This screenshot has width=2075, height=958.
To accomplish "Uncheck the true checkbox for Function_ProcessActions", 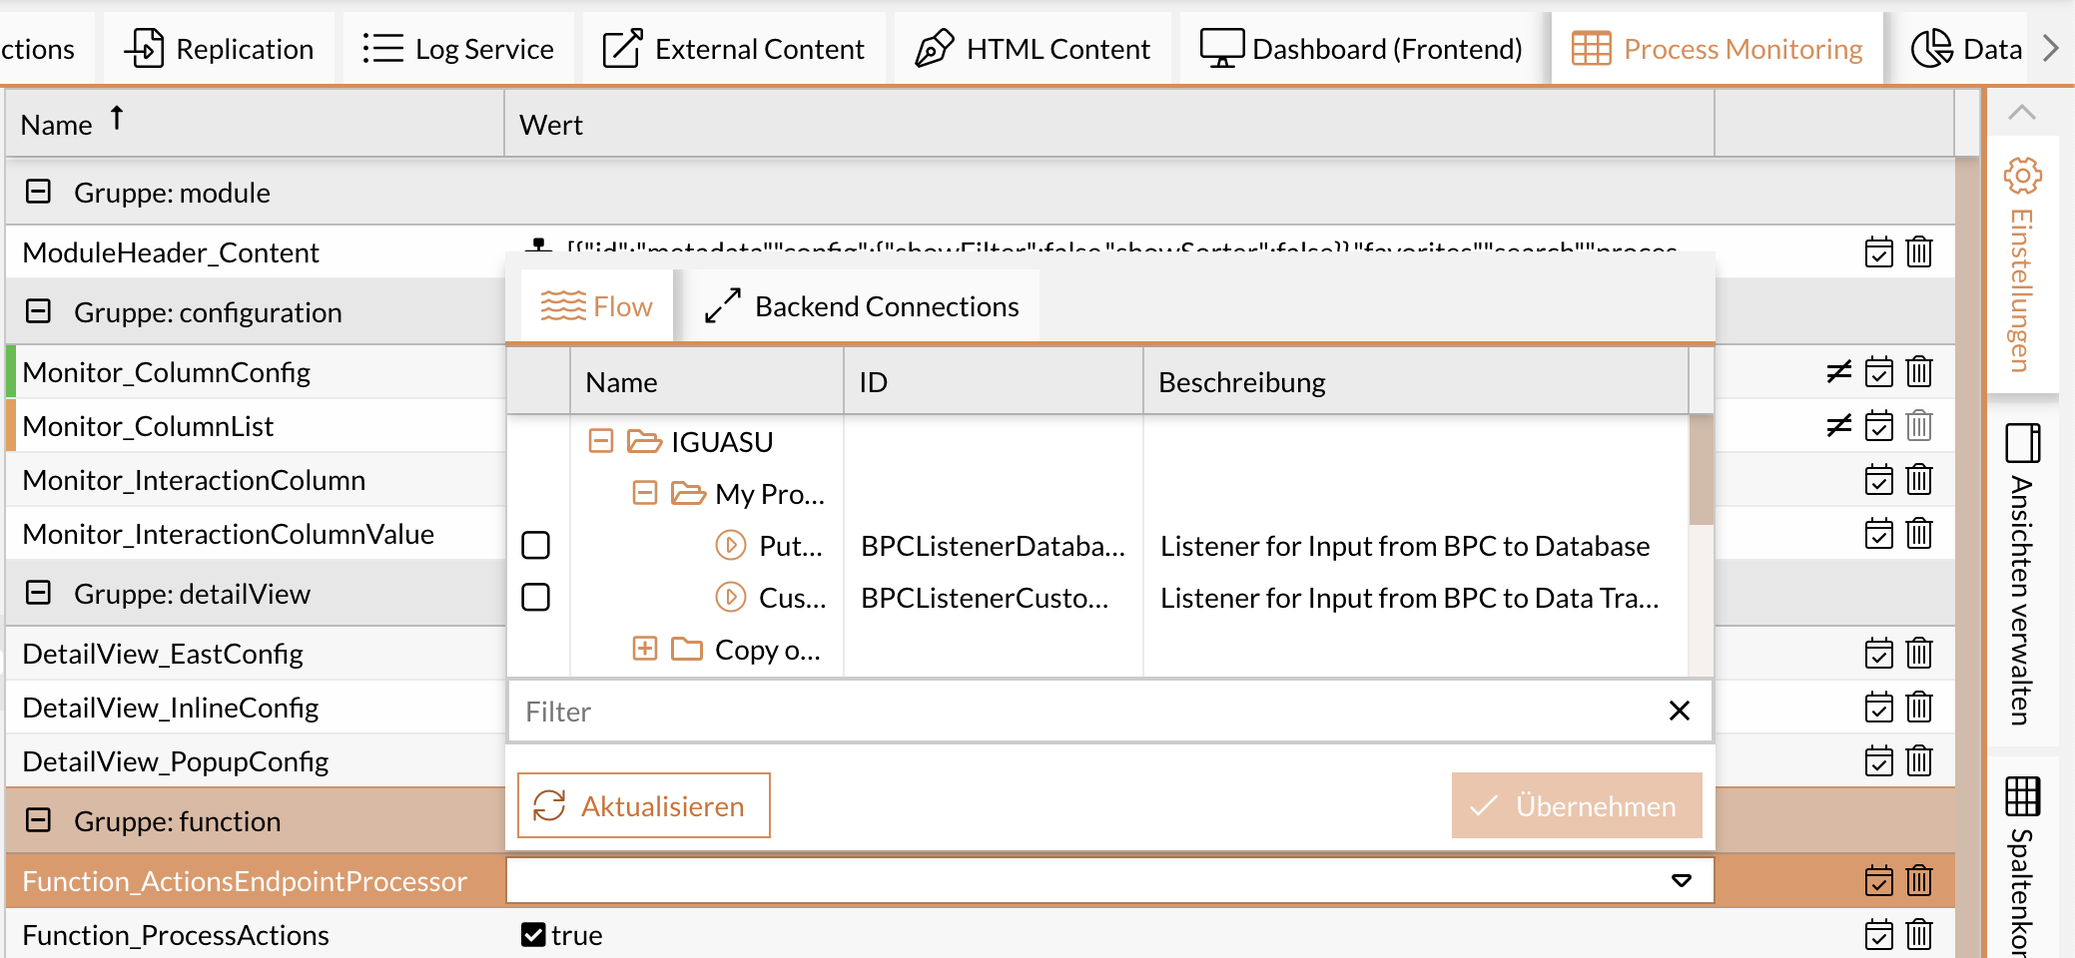I will pos(533,935).
